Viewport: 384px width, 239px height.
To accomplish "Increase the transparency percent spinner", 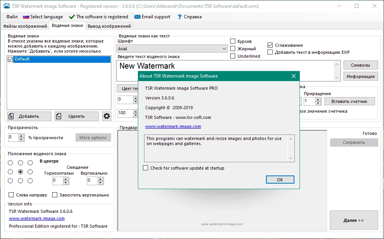I will click(x=21, y=136).
